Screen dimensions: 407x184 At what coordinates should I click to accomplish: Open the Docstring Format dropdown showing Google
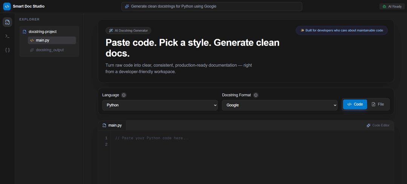point(280,105)
